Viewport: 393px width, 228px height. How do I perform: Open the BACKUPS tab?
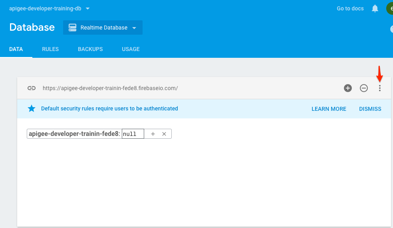coord(90,49)
